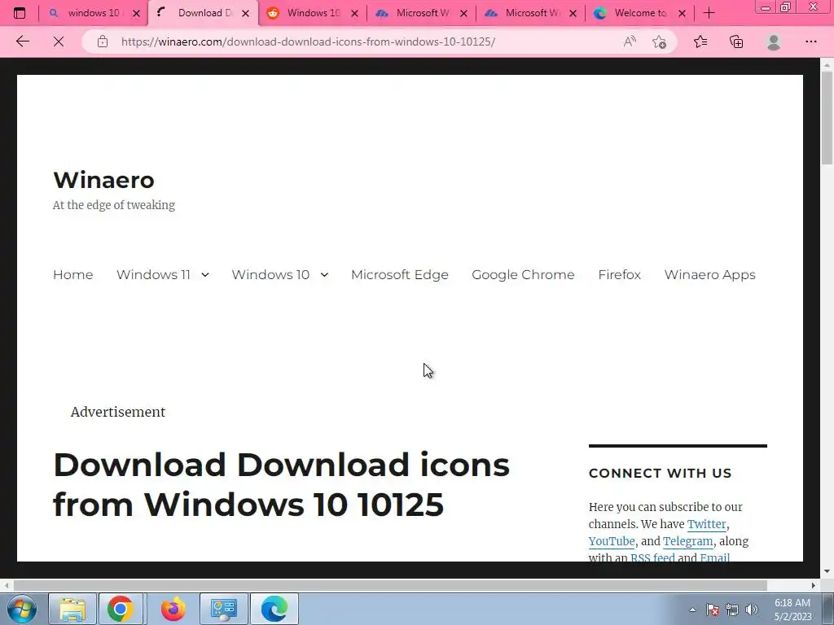Open a new tab
The image size is (834, 625).
click(x=709, y=13)
